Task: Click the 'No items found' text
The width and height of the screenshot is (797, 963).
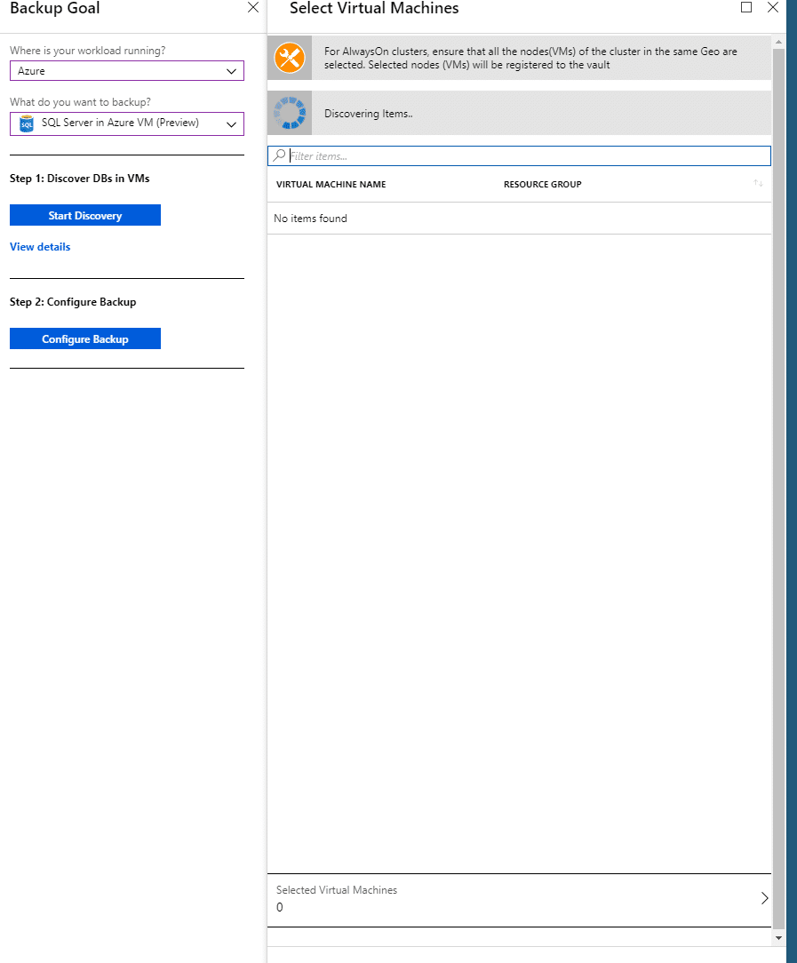Action: point(310,219)
